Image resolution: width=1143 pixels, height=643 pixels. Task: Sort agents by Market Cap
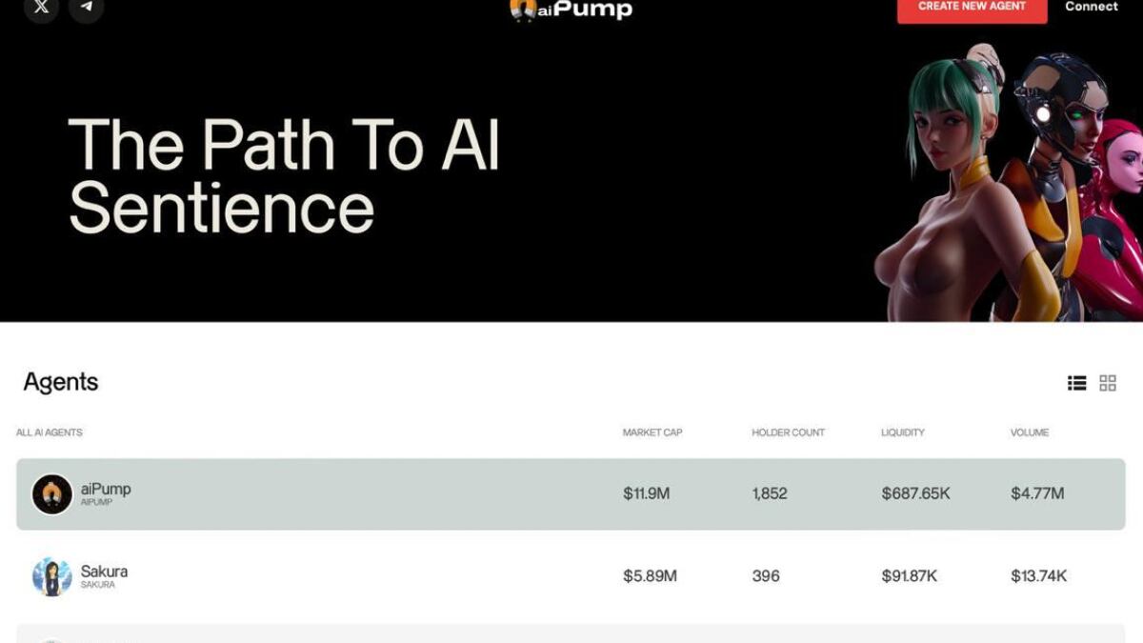tap(652, 432)
